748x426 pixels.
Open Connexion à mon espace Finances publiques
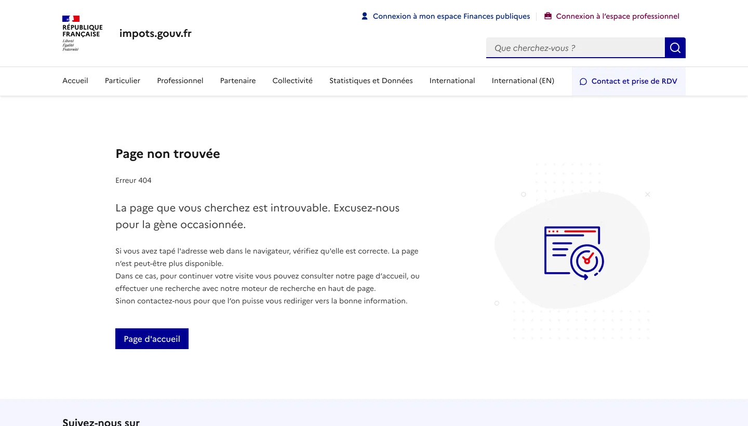(x=446, y=16)
